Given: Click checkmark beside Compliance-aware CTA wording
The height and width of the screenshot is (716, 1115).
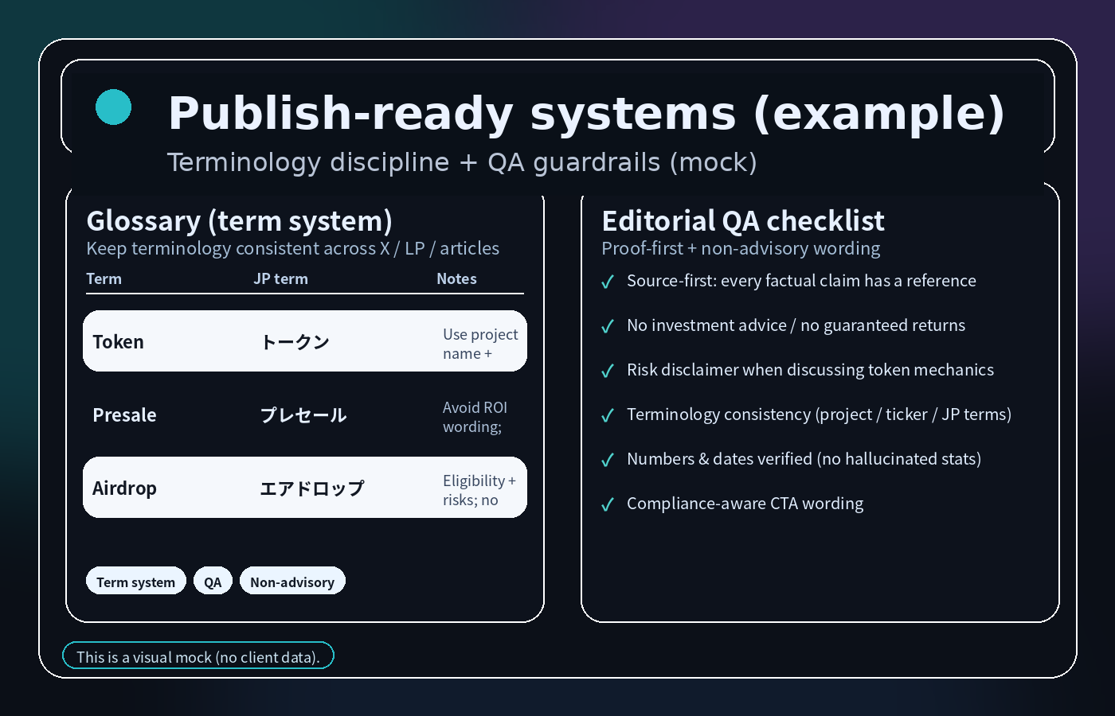Looking at the screenshot, I should point(608,504).
